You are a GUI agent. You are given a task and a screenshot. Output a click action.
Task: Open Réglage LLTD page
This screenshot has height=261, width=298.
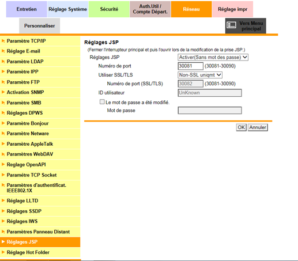tap(40, 201)
